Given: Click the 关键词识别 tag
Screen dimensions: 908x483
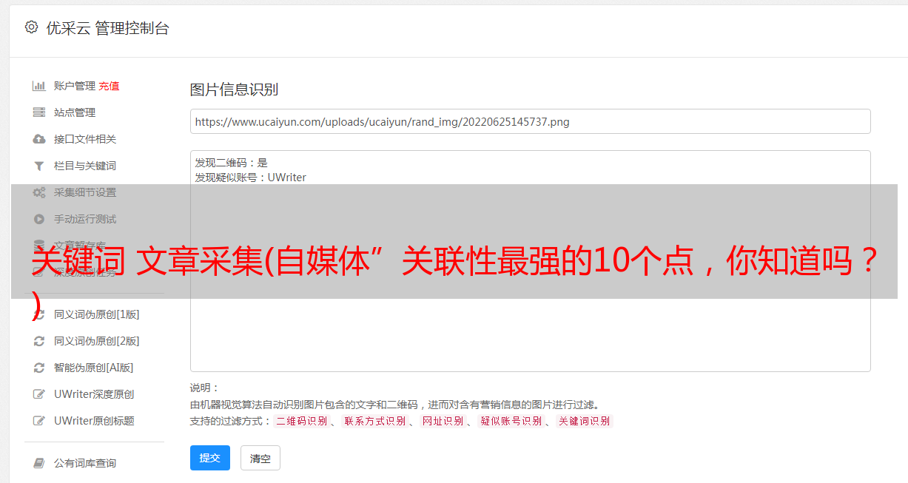Looking at the screenshot, I should pyautogui.click(x=584, y=421).
